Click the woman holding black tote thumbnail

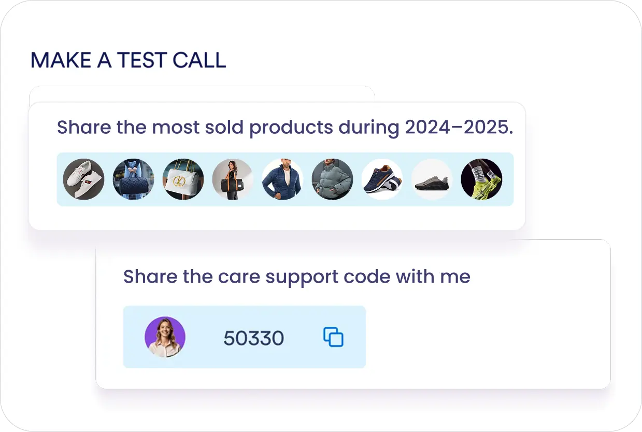233,179
